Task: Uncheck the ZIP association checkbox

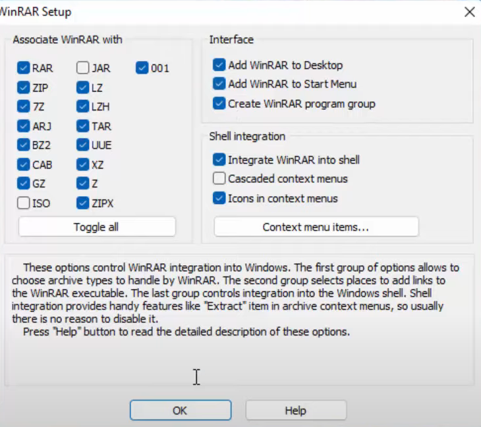Action: coord(24,87)
